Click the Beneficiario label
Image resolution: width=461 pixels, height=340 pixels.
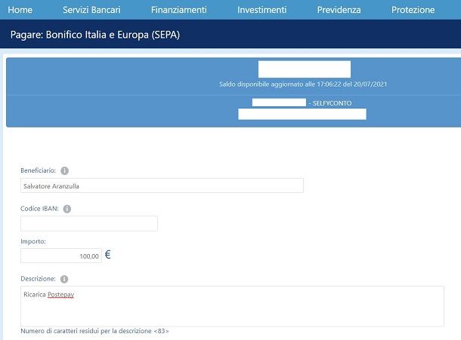[x=38, y=170]
